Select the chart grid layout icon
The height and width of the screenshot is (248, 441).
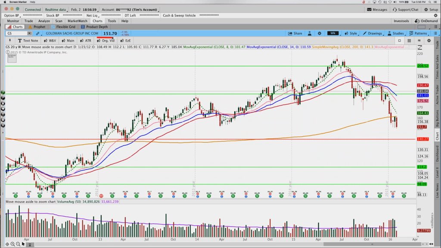[x=409, y=41]
